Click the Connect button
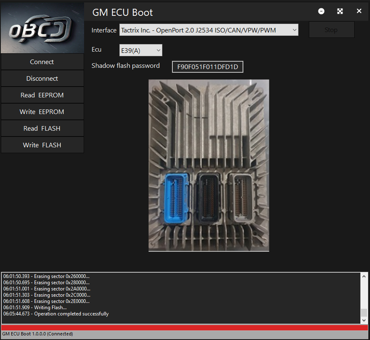 [42, 62]
